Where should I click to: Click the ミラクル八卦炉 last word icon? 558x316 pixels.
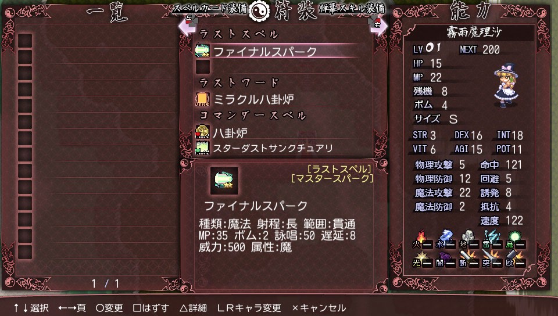coord(202,99)
